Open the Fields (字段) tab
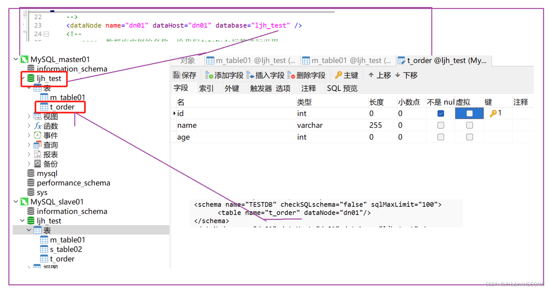 tap(181, 88)
